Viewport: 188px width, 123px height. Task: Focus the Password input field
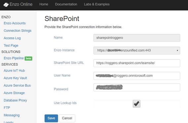coord(137,87)
